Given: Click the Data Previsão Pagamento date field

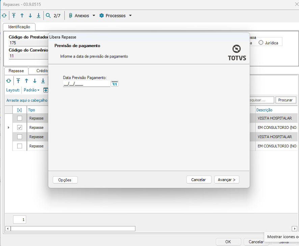Looking at the screenshot, I should [x=87, y=84].
